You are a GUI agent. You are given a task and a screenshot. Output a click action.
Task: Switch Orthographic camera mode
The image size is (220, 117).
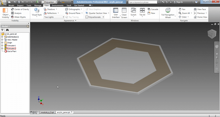point(74,9)
